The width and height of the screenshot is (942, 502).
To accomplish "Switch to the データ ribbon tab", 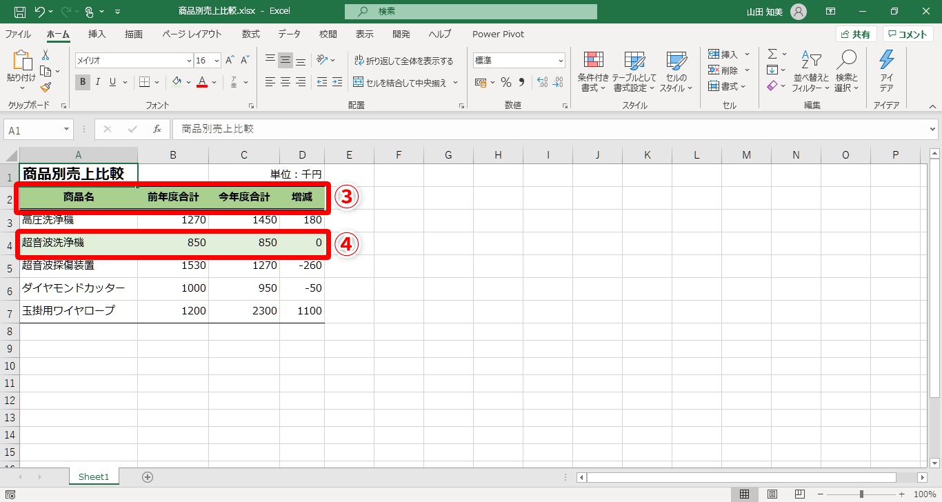I will click(x=290, y=34).
